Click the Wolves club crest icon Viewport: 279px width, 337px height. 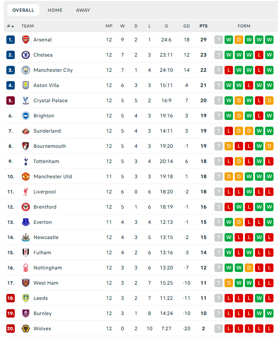click(26, 329)
